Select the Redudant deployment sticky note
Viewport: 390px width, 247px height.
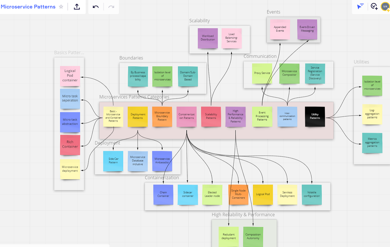[x=229, y=236]
